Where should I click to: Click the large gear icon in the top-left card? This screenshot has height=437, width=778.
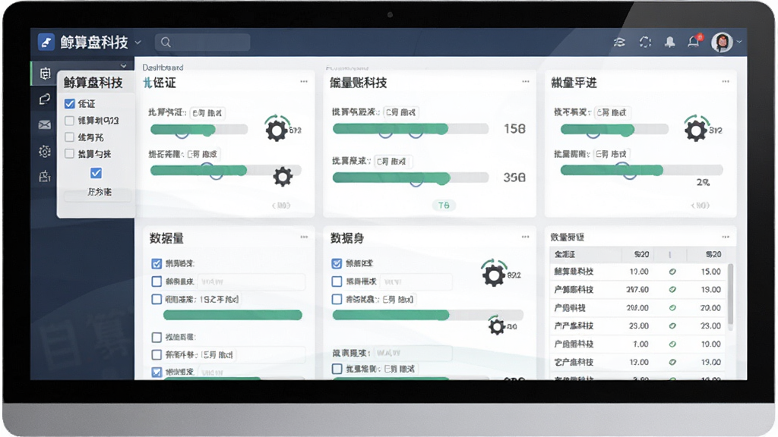[x=276, y=130]
